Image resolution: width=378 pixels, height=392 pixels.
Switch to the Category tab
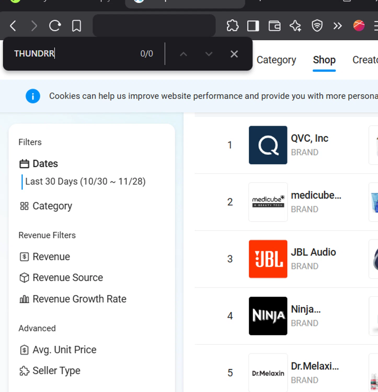click(x=276, y=60)
